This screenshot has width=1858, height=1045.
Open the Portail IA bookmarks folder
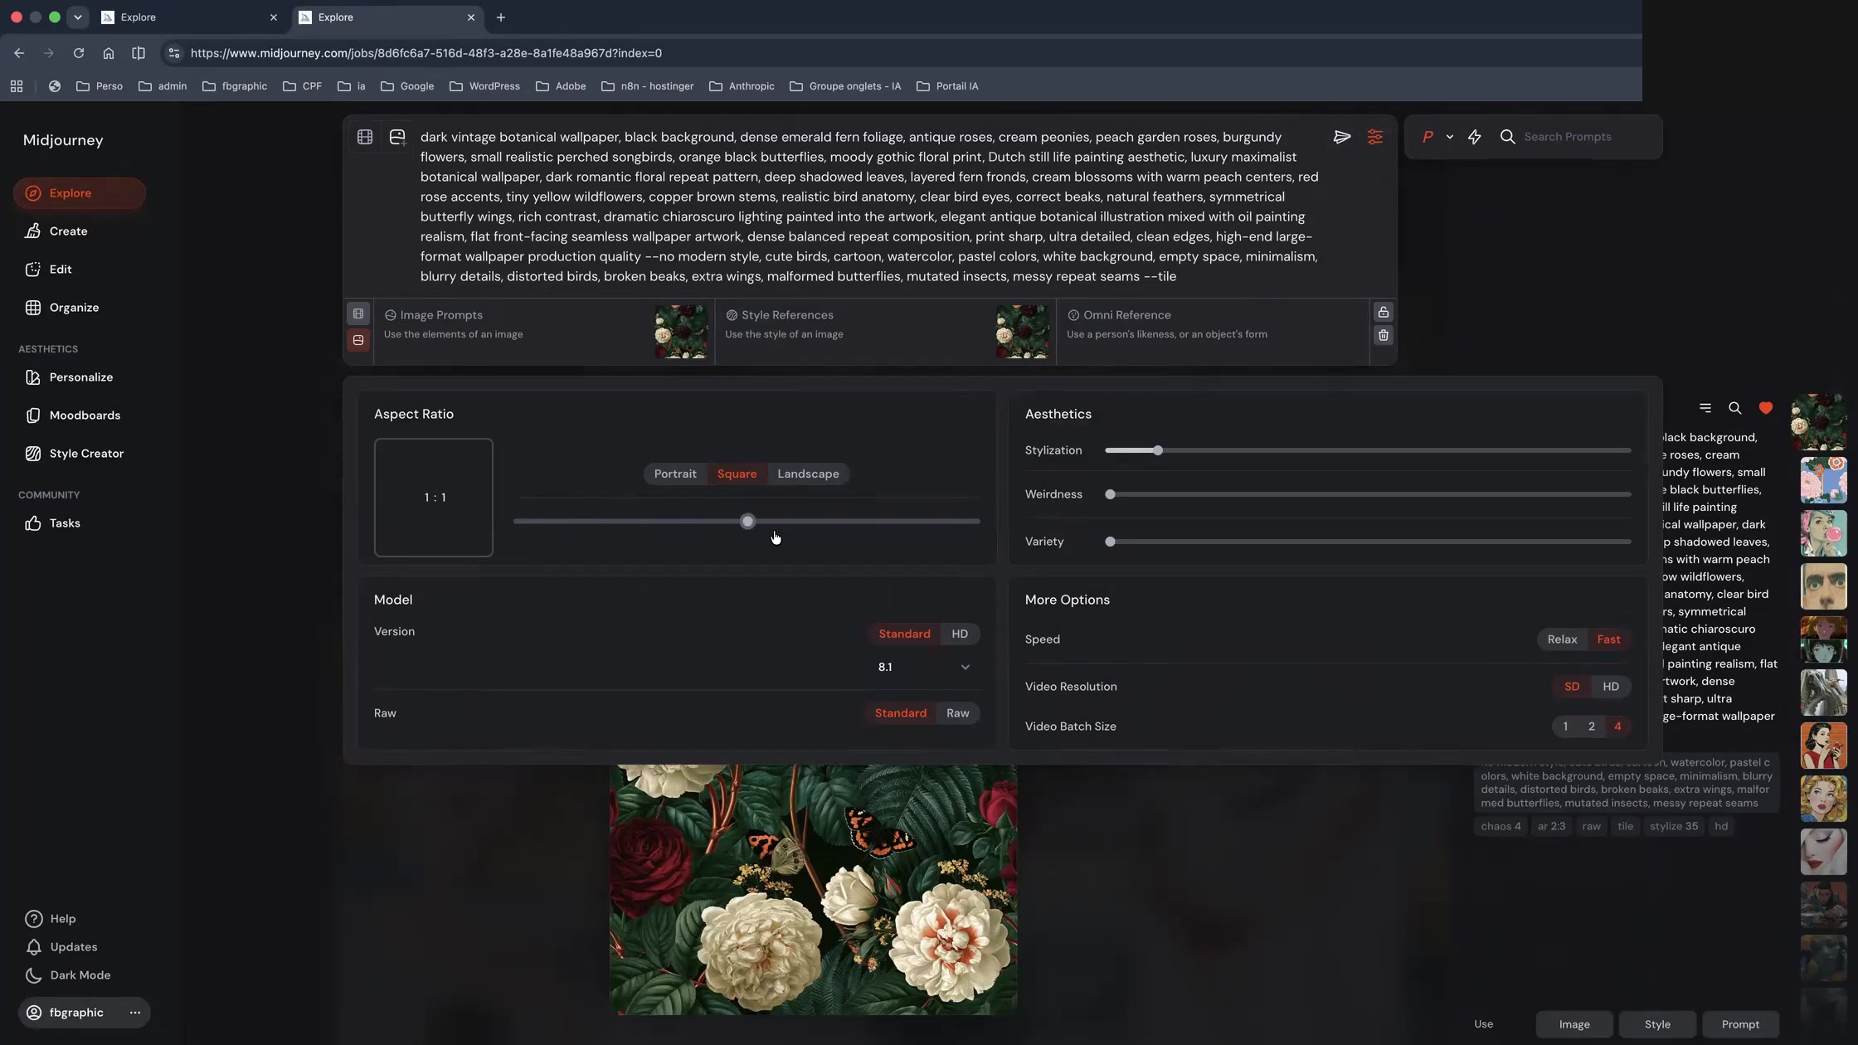pyautogui.click(x=947, y=86)
